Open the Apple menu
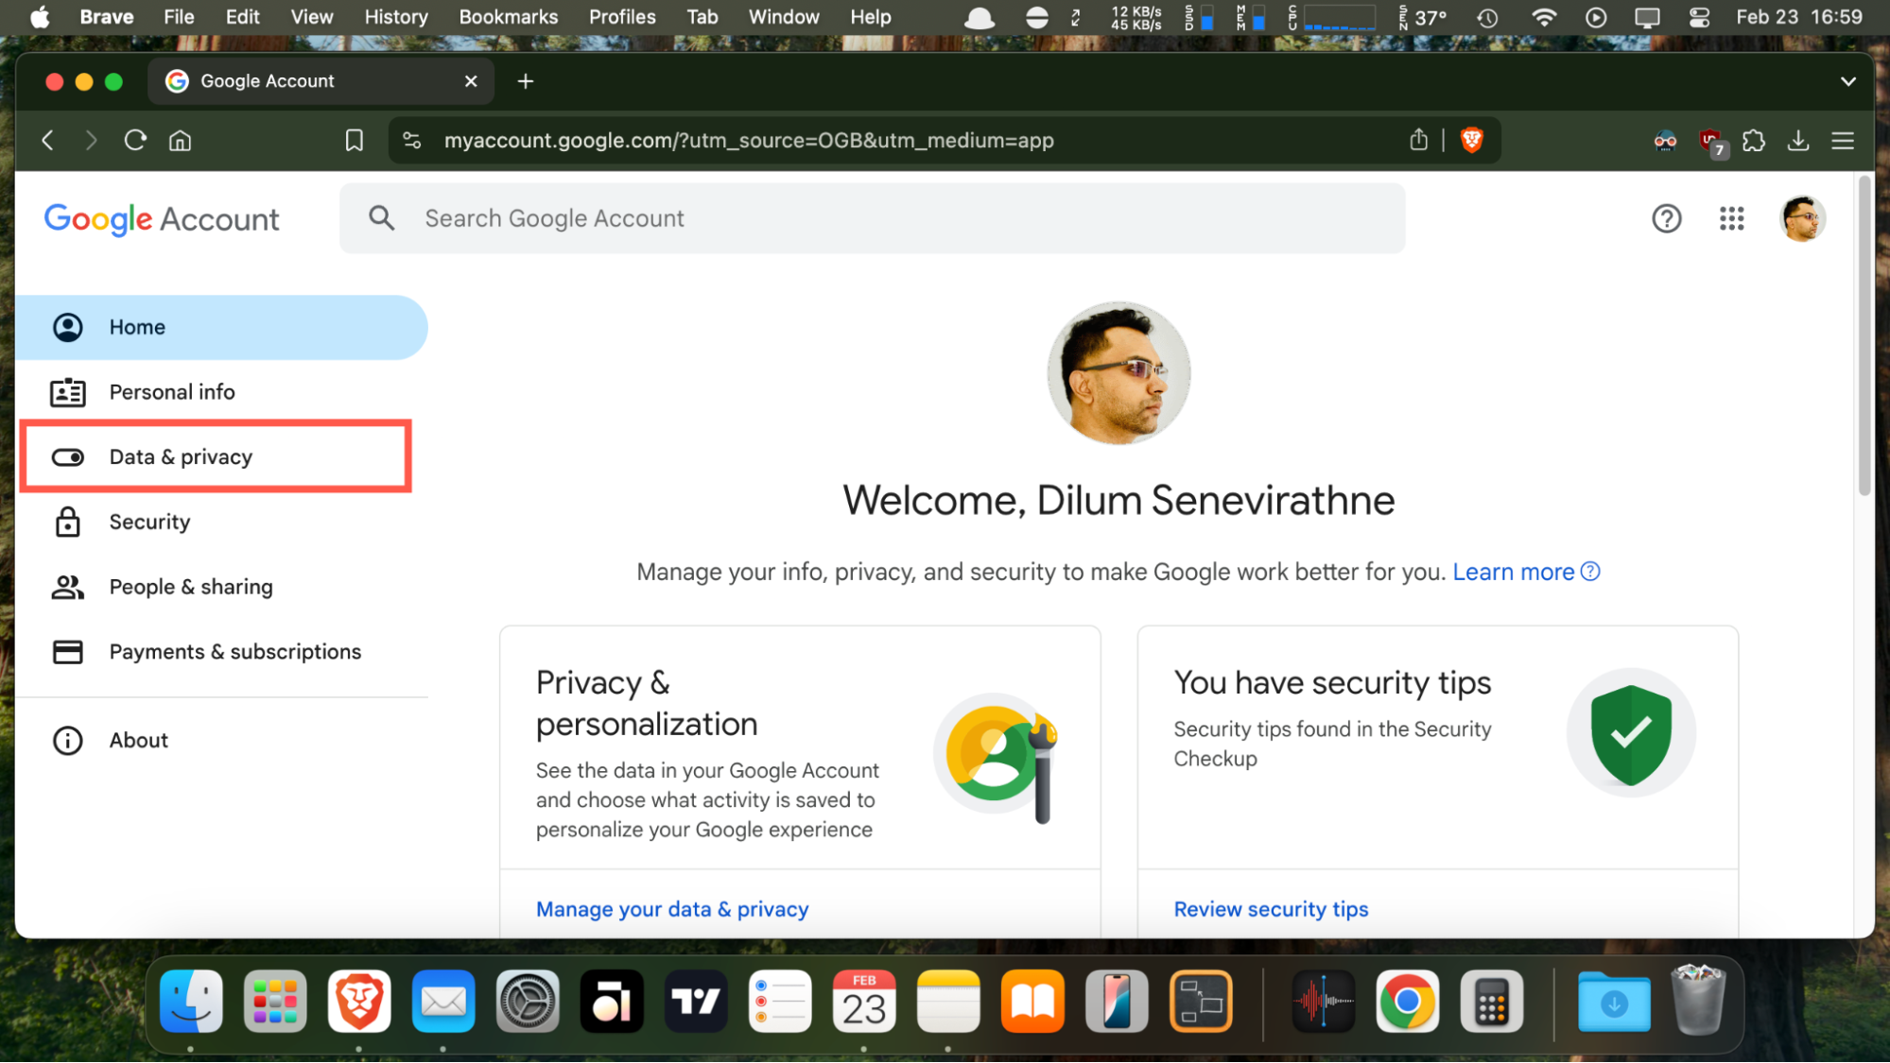The image size is (1890, 1063). pos(40,17)
